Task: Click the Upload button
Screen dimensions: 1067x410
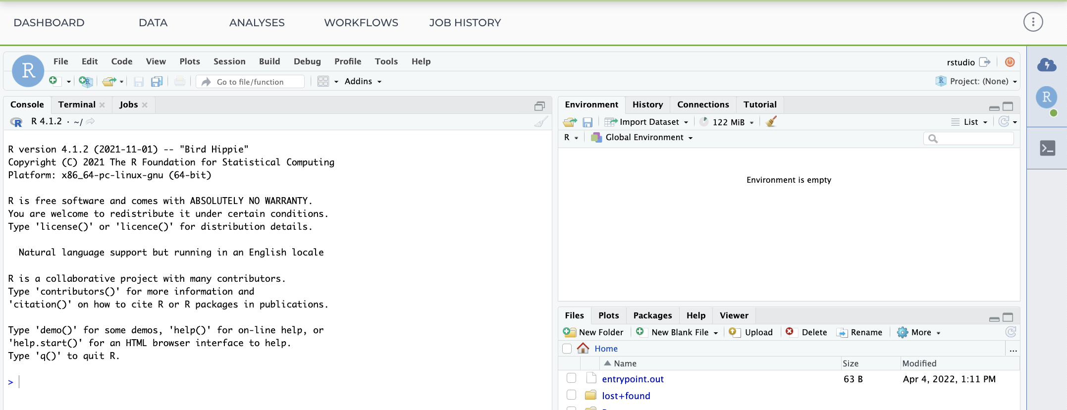Action: tap(751, 332)
